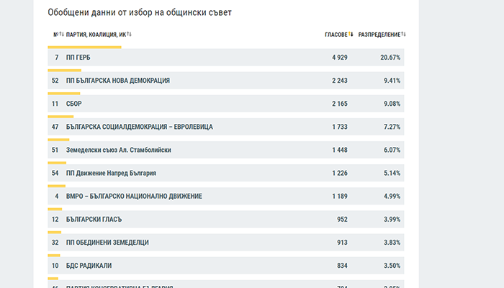504x288 pixels.
Task: Select the БДС РАДИКАЛИ party name
Action: 89,266
